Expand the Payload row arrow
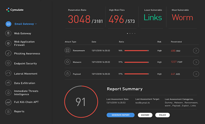This screenshot has height=124, width=205. [196, 74]
